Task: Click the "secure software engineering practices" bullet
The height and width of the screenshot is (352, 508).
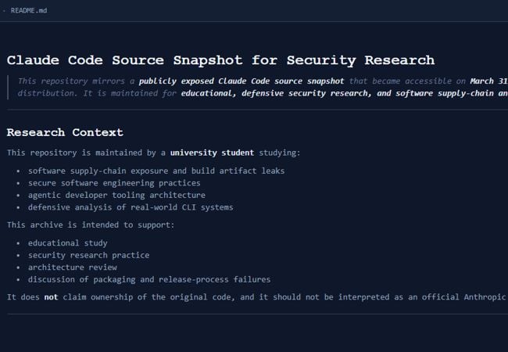Action: (x=114, y=183)
